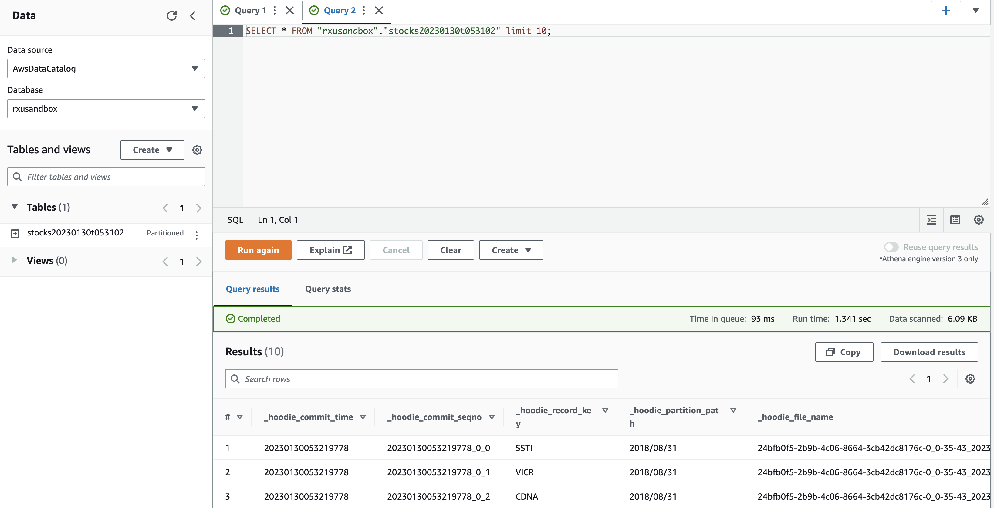Screen dimensions: 994x508
Task: Click Download results button
Action: [929, 352]
